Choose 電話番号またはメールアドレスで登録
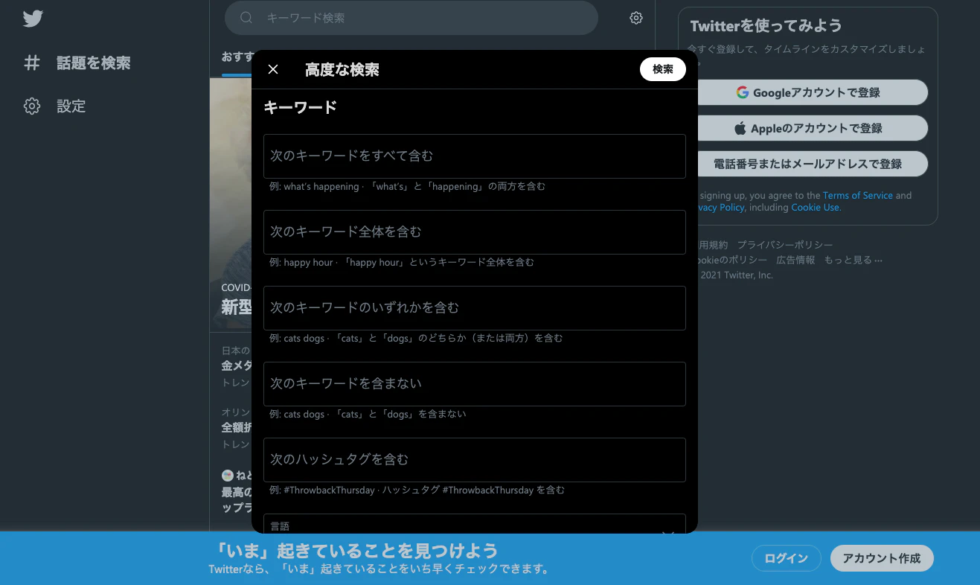This screenshot has height=585, width=980. [808, 164]
